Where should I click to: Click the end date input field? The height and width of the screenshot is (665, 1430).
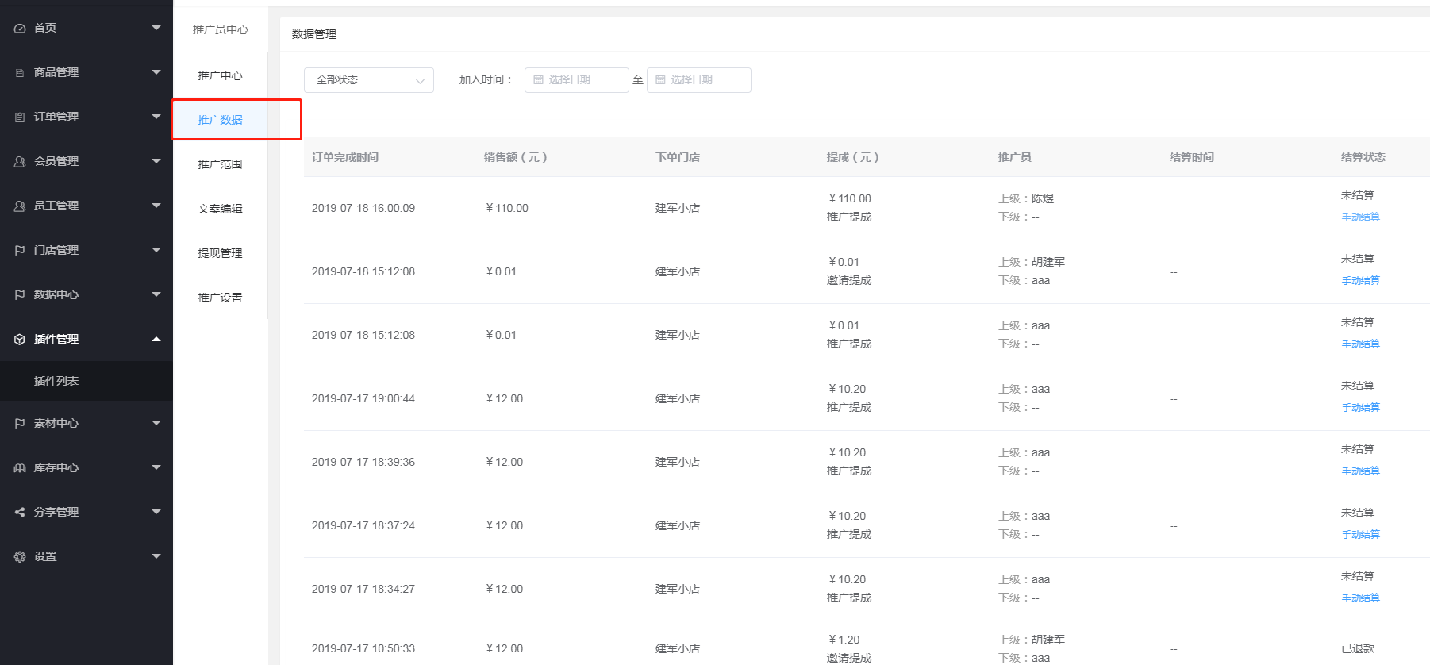point(698,80)
